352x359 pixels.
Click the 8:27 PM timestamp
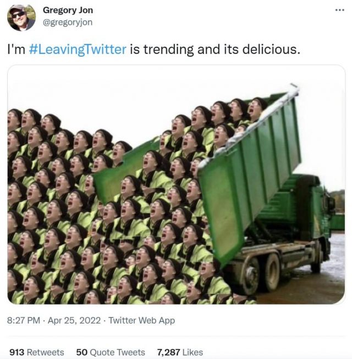tap(25, 320)
